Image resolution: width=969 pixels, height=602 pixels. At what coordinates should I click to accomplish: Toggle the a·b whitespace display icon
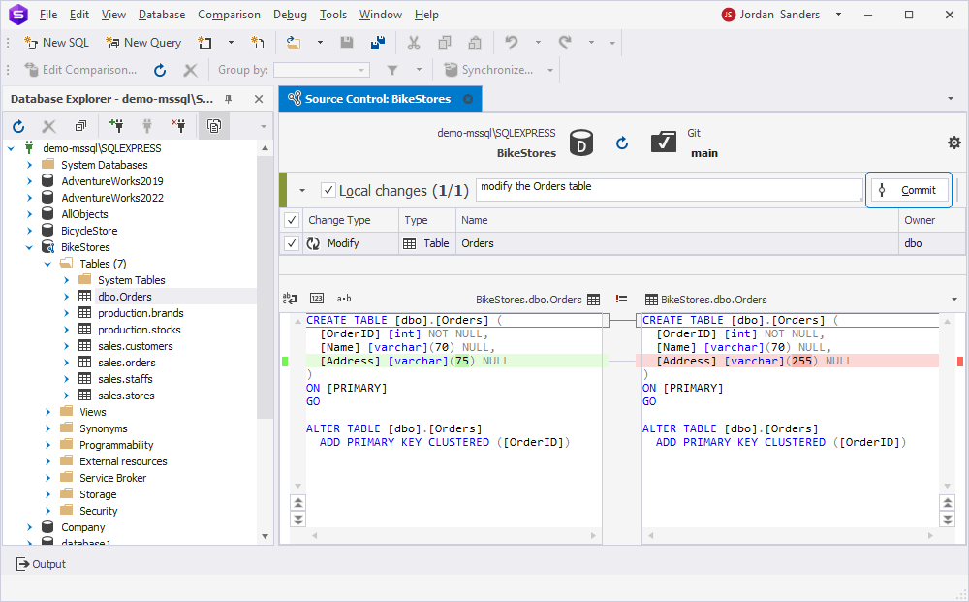coord(344,299)
